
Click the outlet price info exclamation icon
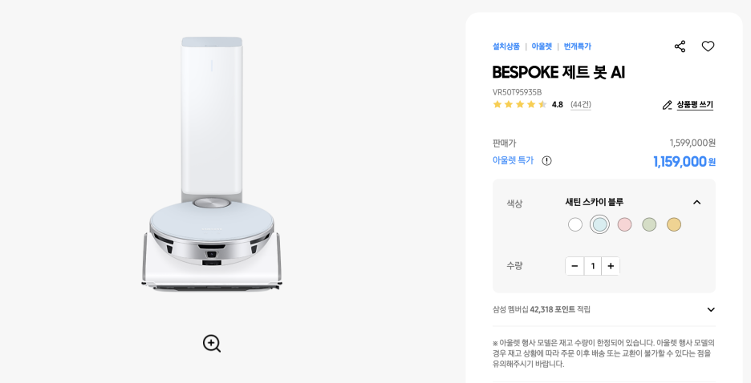[x=546, y=161]
